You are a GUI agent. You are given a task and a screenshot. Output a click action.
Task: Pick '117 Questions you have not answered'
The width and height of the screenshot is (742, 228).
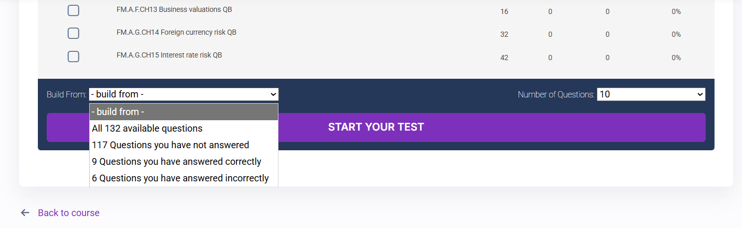[184, 145]
